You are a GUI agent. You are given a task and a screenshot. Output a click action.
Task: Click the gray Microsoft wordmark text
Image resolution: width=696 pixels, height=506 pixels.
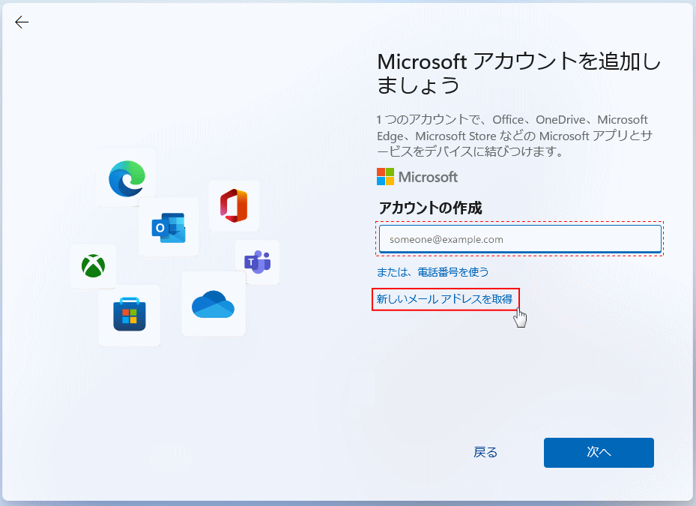(x=428, y=178)
